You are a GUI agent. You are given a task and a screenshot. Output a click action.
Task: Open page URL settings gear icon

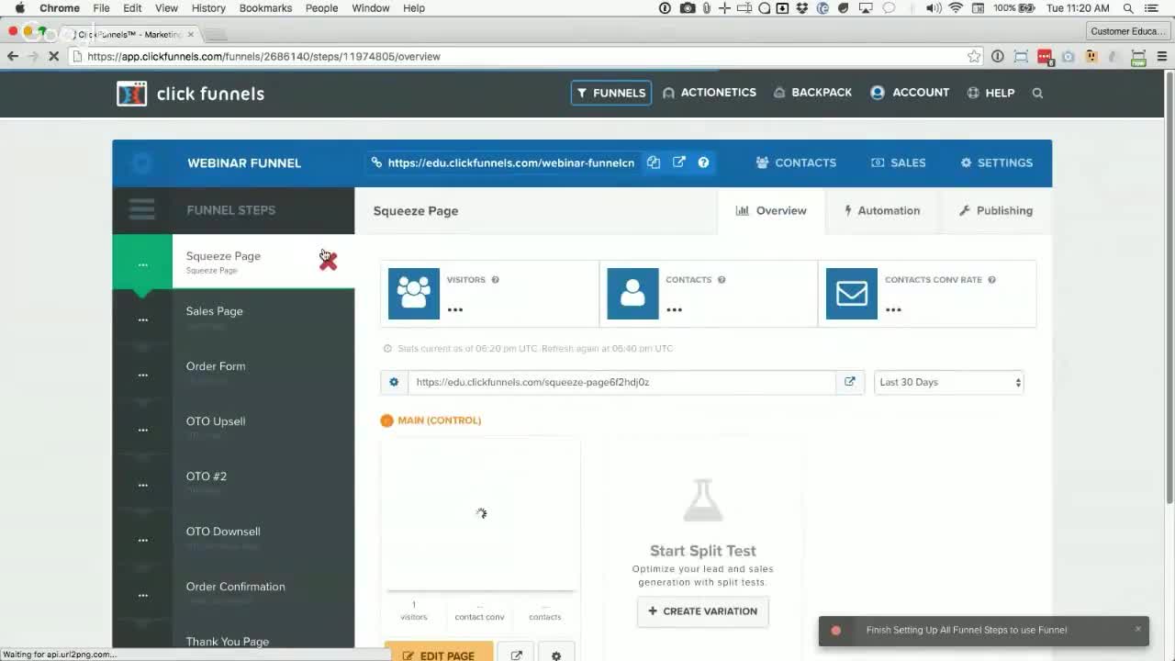pyautogui.click(x=394, y=382)
